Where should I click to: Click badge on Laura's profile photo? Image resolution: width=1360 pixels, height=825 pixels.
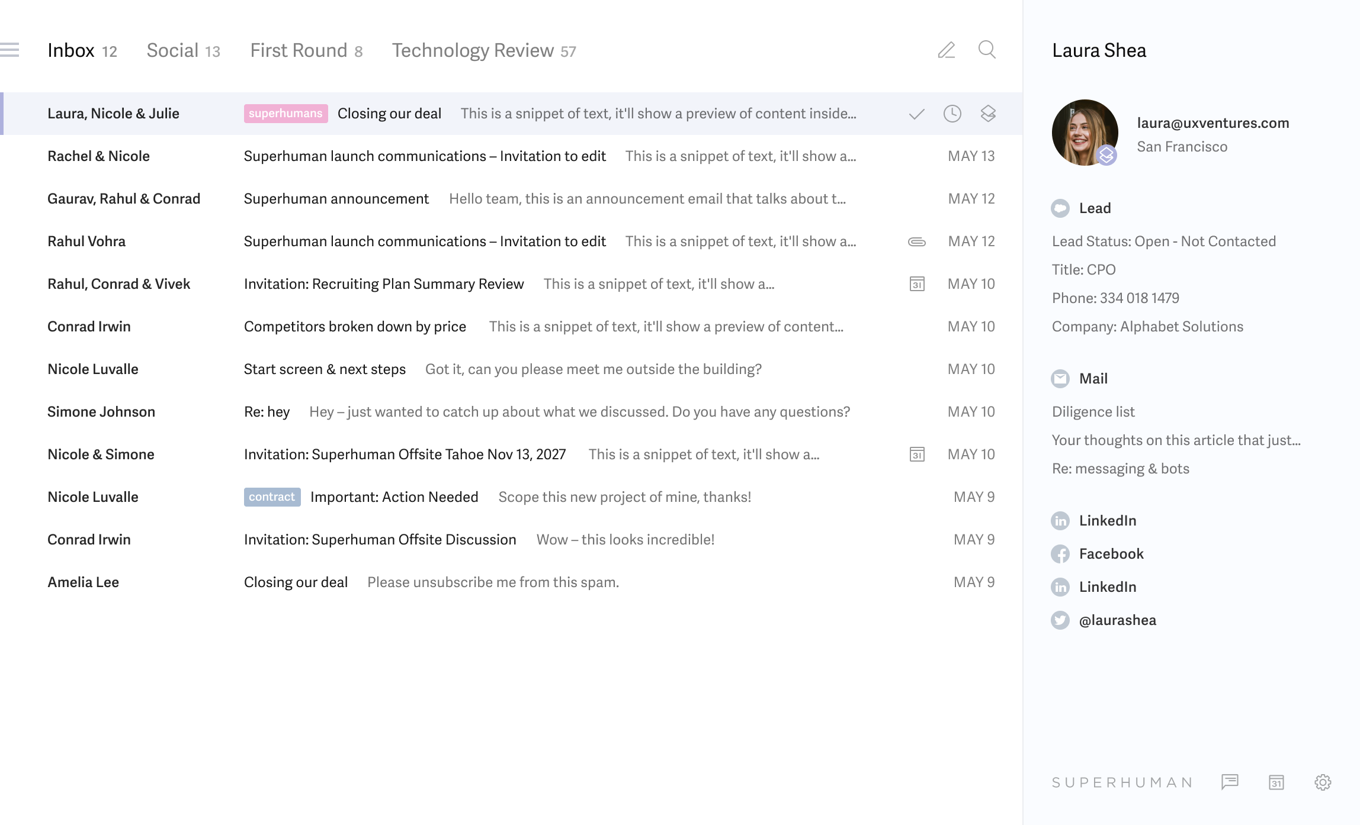(x=1106, y=155)
